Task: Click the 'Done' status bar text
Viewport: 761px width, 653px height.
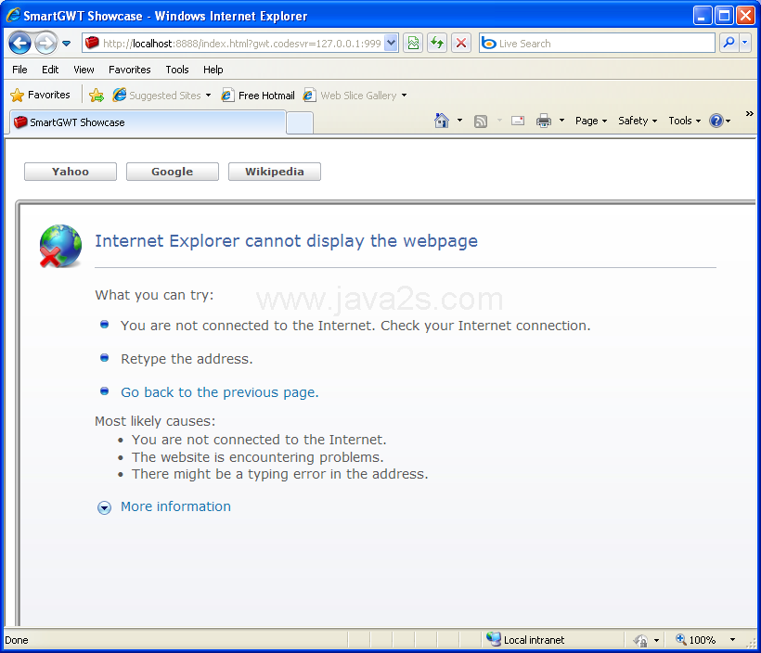Action: point(17,640)
